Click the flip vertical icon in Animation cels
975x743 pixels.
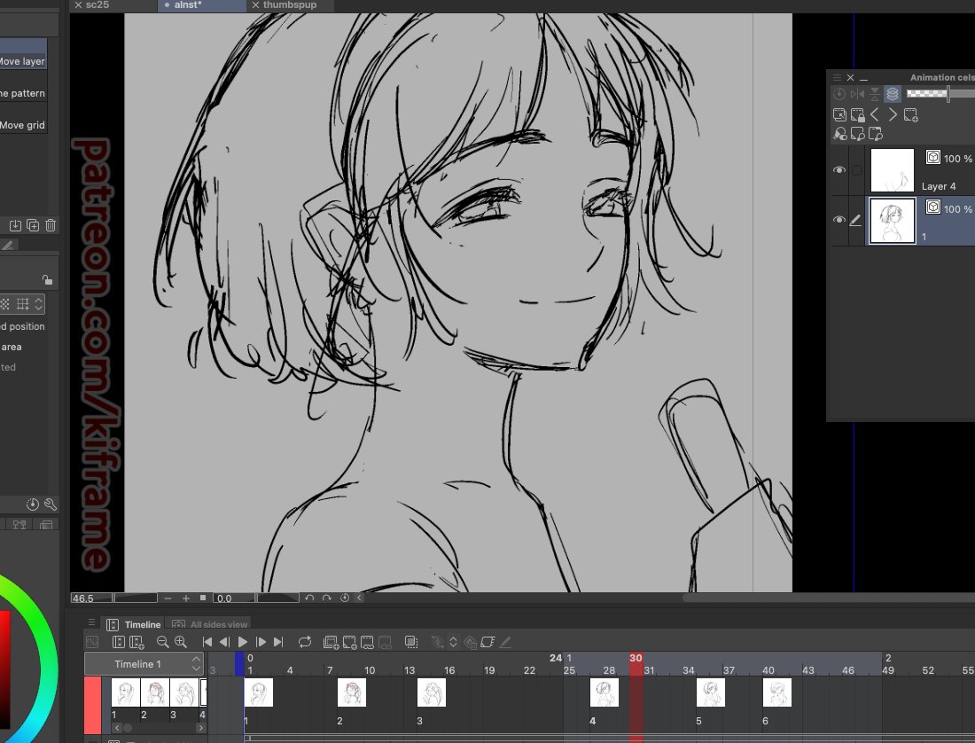pyautogui.click(x=875, y=94)
